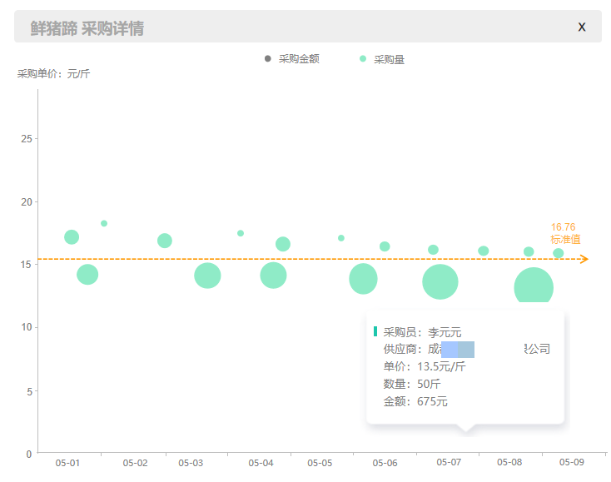611x482 pixels.
Task: Click the 16.76 标准值 label
Action: click(x=565, y=233)
